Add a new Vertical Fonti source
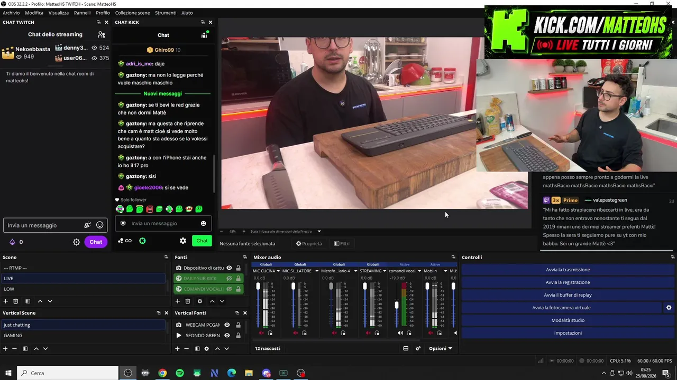Image resolution: width=677 pixels, height=380 pixels. 178,348
